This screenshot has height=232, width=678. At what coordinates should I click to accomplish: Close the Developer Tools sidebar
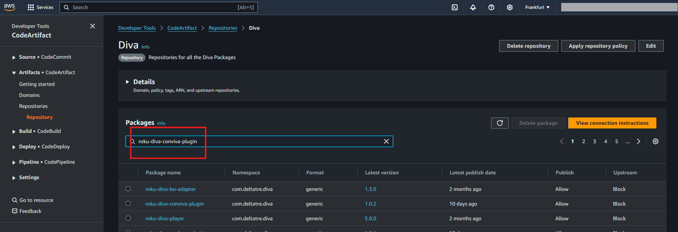coord(93,26)
